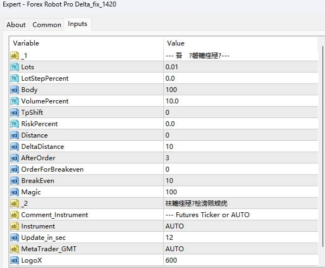Select the 'Futures Ticker or AUTO' value
The width and height of the screenshot is (325, 268).
tap(207, 215)
